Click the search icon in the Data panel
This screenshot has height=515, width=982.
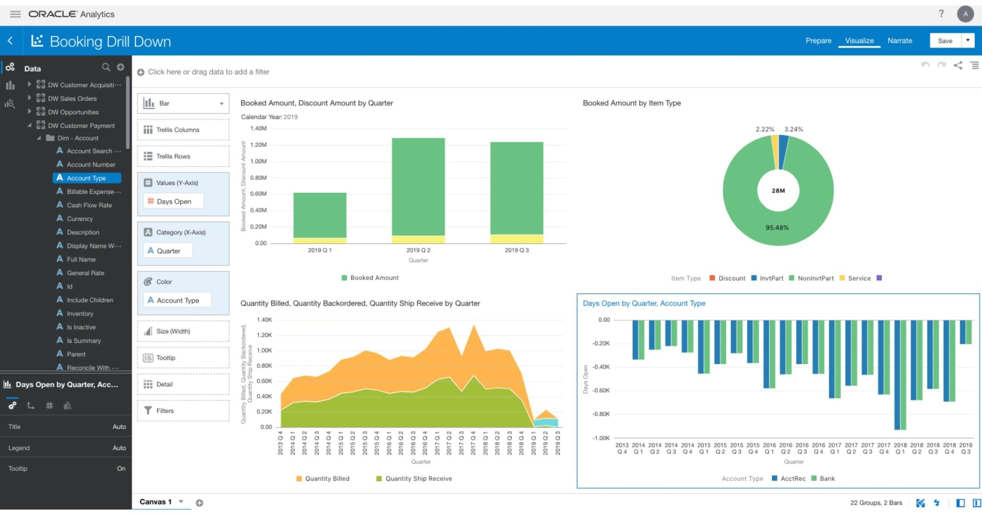pos(106,67)
